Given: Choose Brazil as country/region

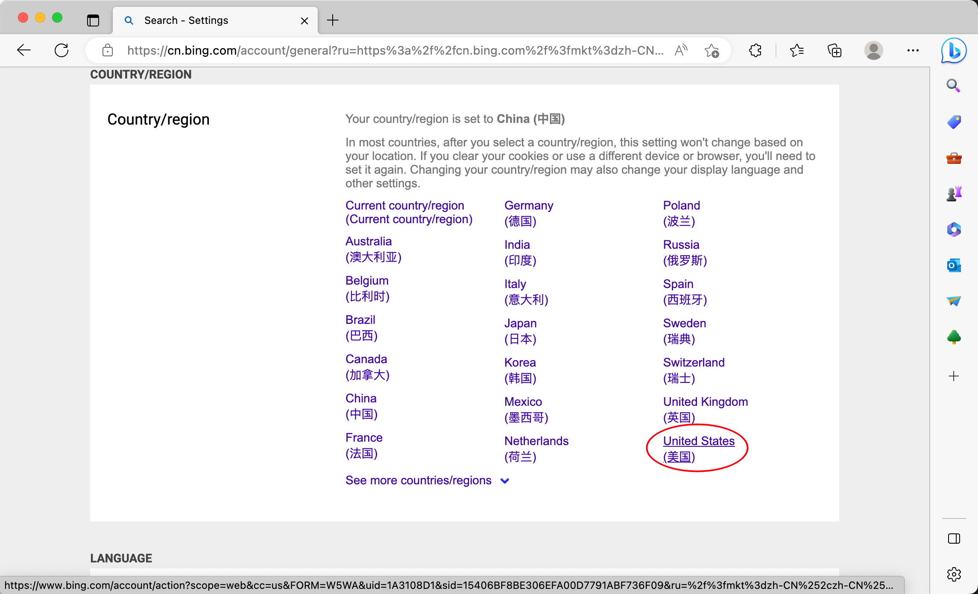Looking at the screenshot, I should click(361, 328).
